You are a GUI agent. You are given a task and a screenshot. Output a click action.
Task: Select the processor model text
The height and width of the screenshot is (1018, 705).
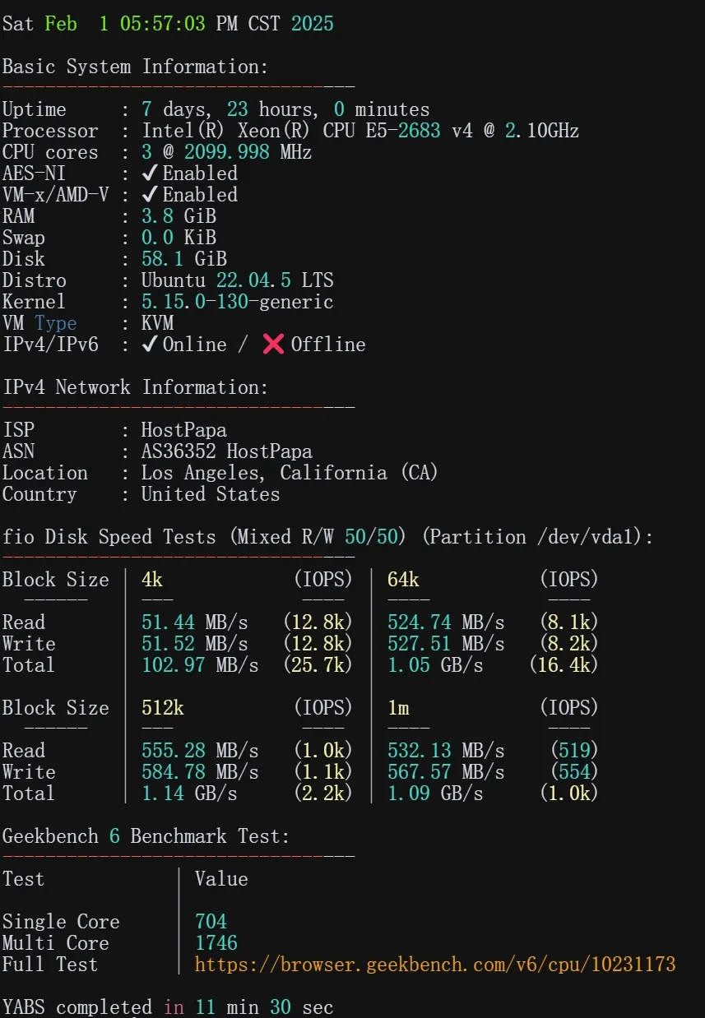coord(360,131)
